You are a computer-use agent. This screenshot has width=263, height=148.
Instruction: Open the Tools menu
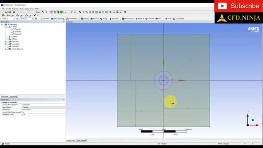coord(22,9)
